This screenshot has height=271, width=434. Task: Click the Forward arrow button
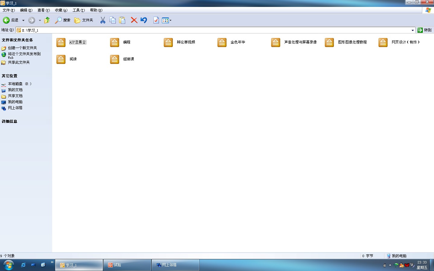pos(32,20)
